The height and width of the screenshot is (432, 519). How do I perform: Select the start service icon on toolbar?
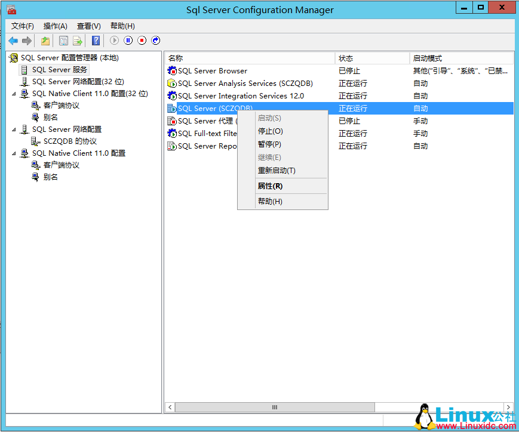point(113,40)
